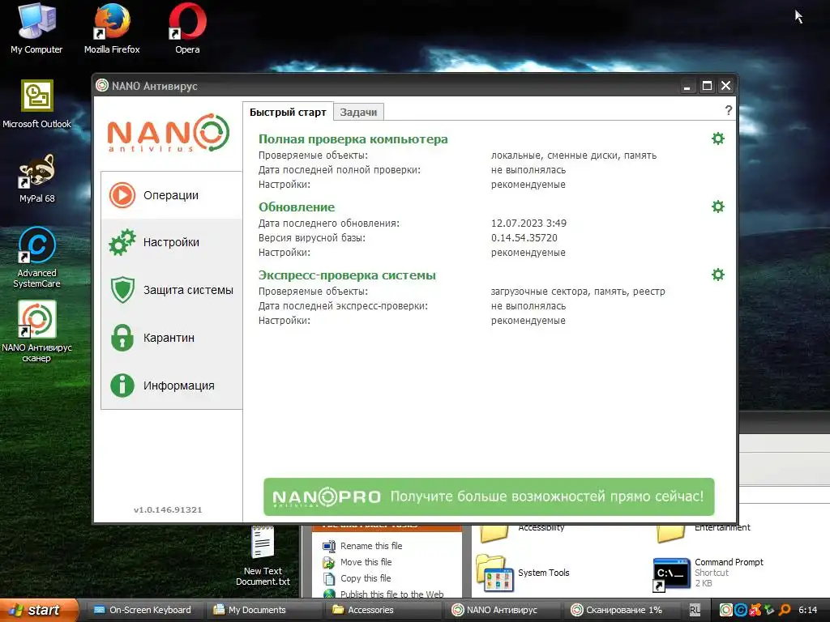Open settings gear for Обновление
Screen dimensions: 830x622
[x=718, y=207]
